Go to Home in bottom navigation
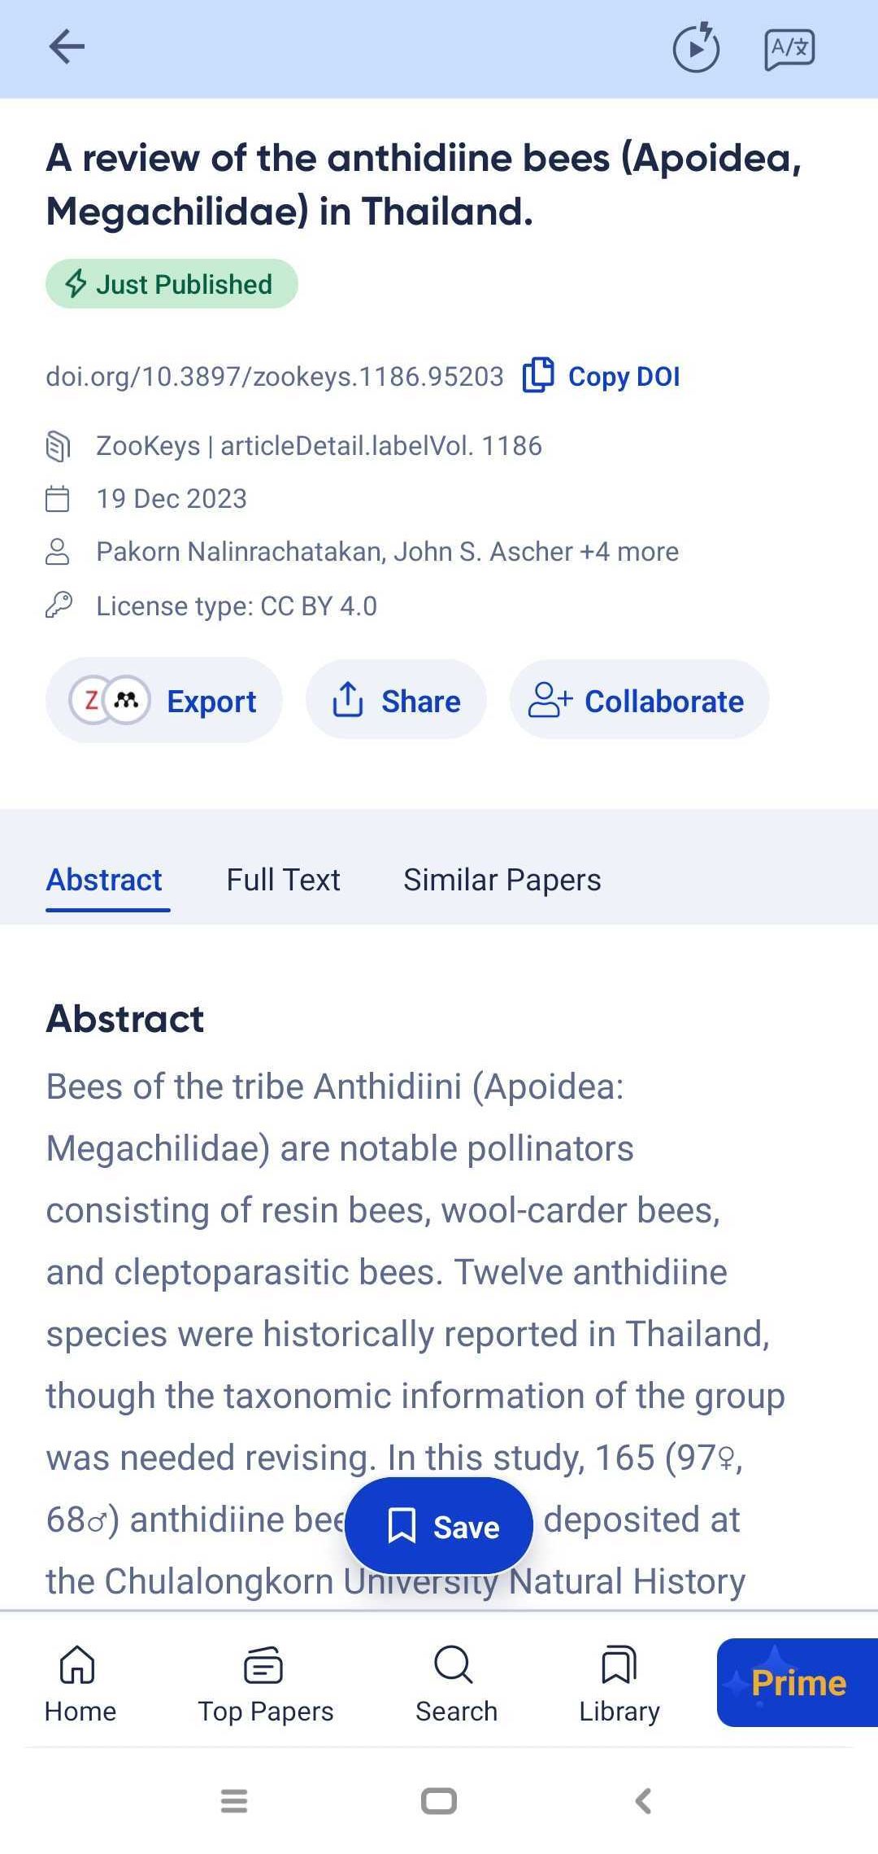Viewport: 878px width, 1854px height. tap(80, 1683)
